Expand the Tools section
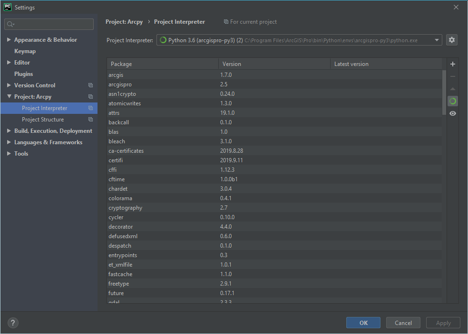 (9, 153)
